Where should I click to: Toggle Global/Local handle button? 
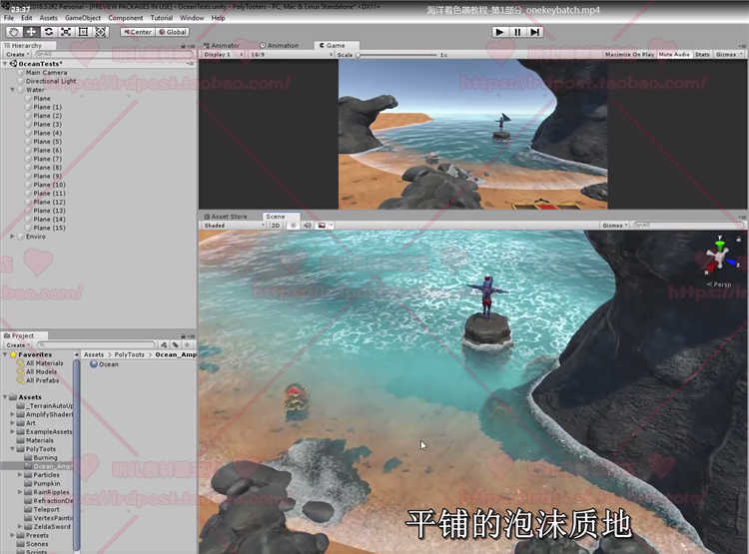pyautogui.click(x=173, y=32)
